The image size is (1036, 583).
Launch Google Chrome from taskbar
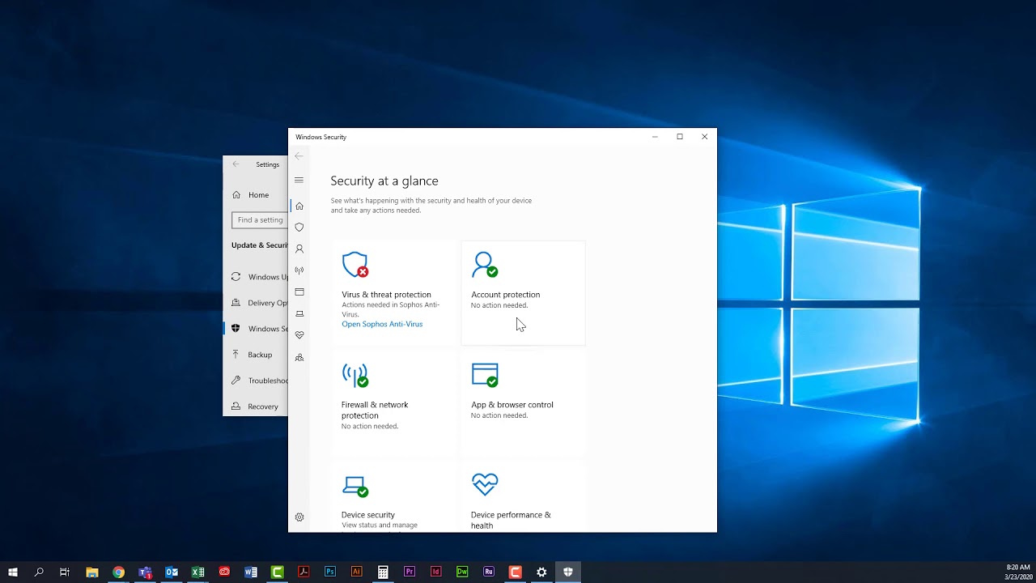click(119, 572)
